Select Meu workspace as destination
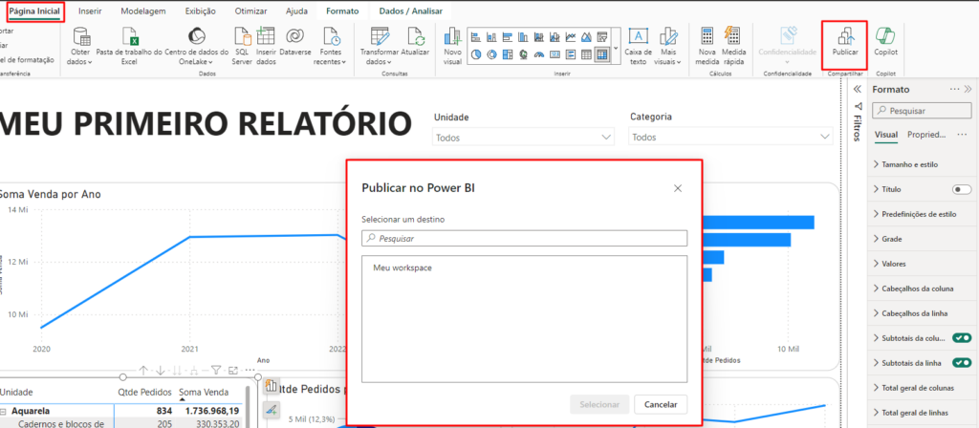Viewport: 979px width, 428px height. point(402,267)
